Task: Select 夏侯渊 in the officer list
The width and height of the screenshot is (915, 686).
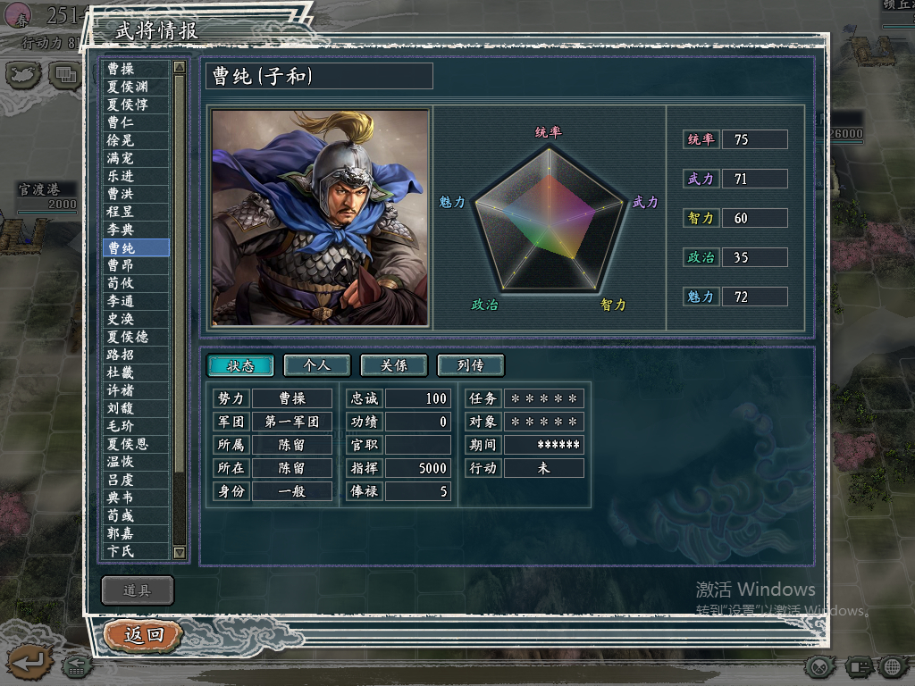Action: click(136, 87)
